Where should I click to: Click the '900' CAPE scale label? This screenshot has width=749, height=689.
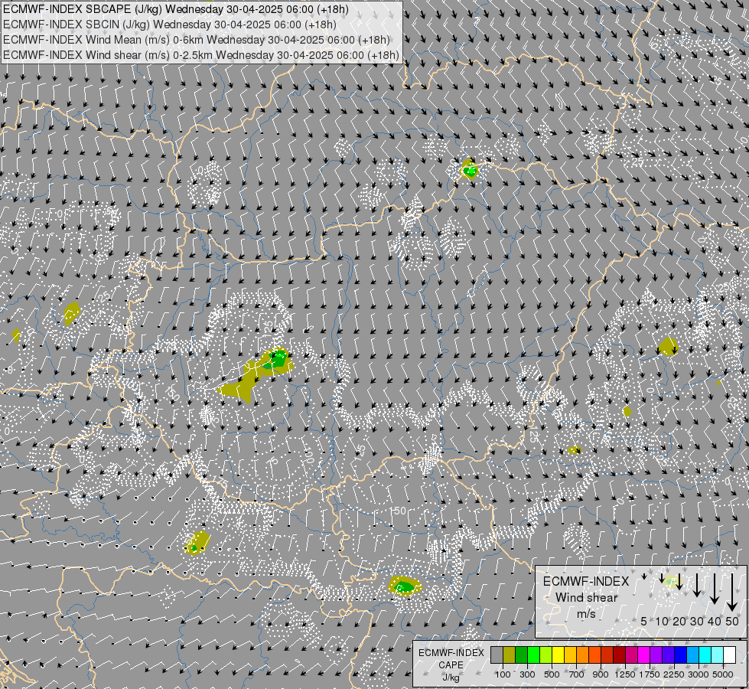[x=601, y=674]
